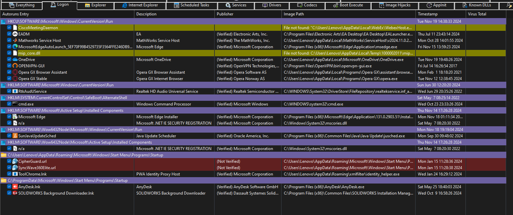Uncheck the SyncWave360Elite.url checkbox
This screenshot has width=513, height=215.
9,168
